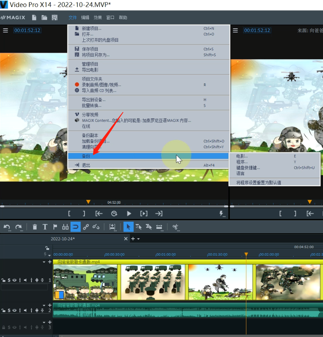Click the set in-point bracket in left monitor
323x337 pixels.
[x=69, y=214]
